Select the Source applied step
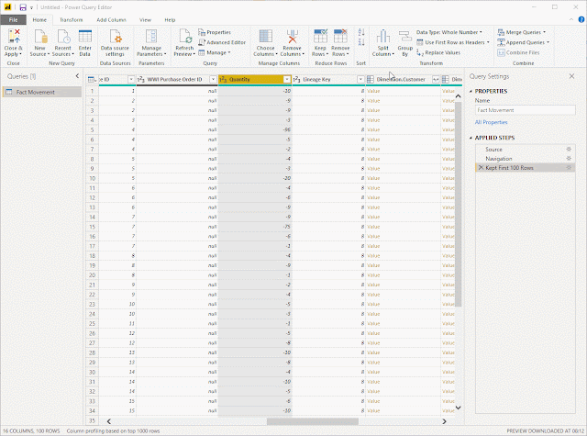 526,149
